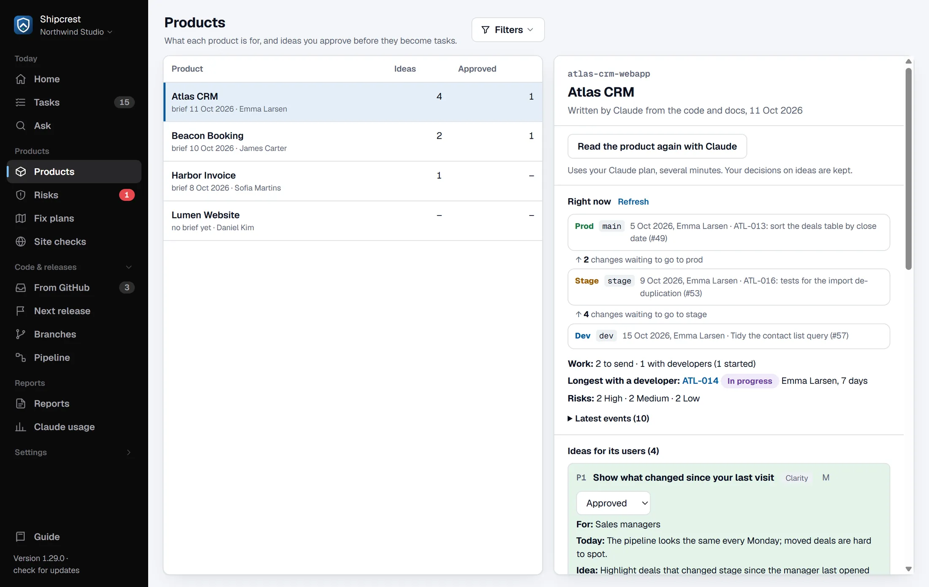The width and height of the screenshot is (929, 587).
Task: Select the Beacon Booking product row
Action: point(353,141)
